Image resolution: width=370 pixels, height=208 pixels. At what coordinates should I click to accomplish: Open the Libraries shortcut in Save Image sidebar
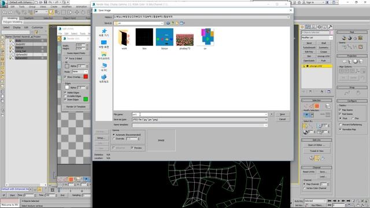pyautogui.click(x=104, y=56)
